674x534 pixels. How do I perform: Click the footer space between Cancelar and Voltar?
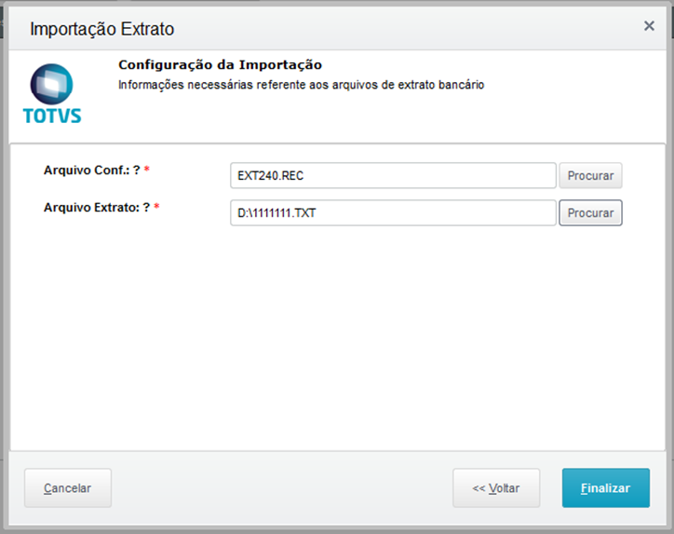tap(279, 488)
